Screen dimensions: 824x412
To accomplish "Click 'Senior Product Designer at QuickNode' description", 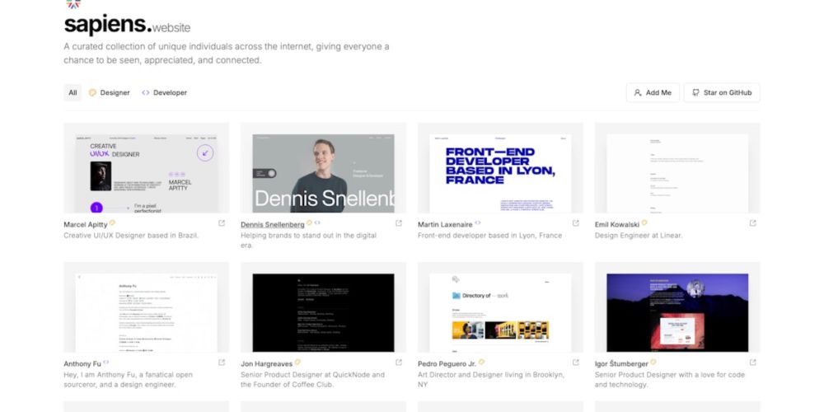I will click(x=312, y=379).
